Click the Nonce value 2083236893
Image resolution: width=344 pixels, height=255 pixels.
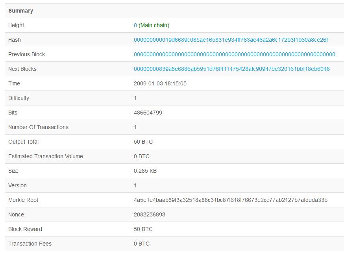[x=150, y=214]
